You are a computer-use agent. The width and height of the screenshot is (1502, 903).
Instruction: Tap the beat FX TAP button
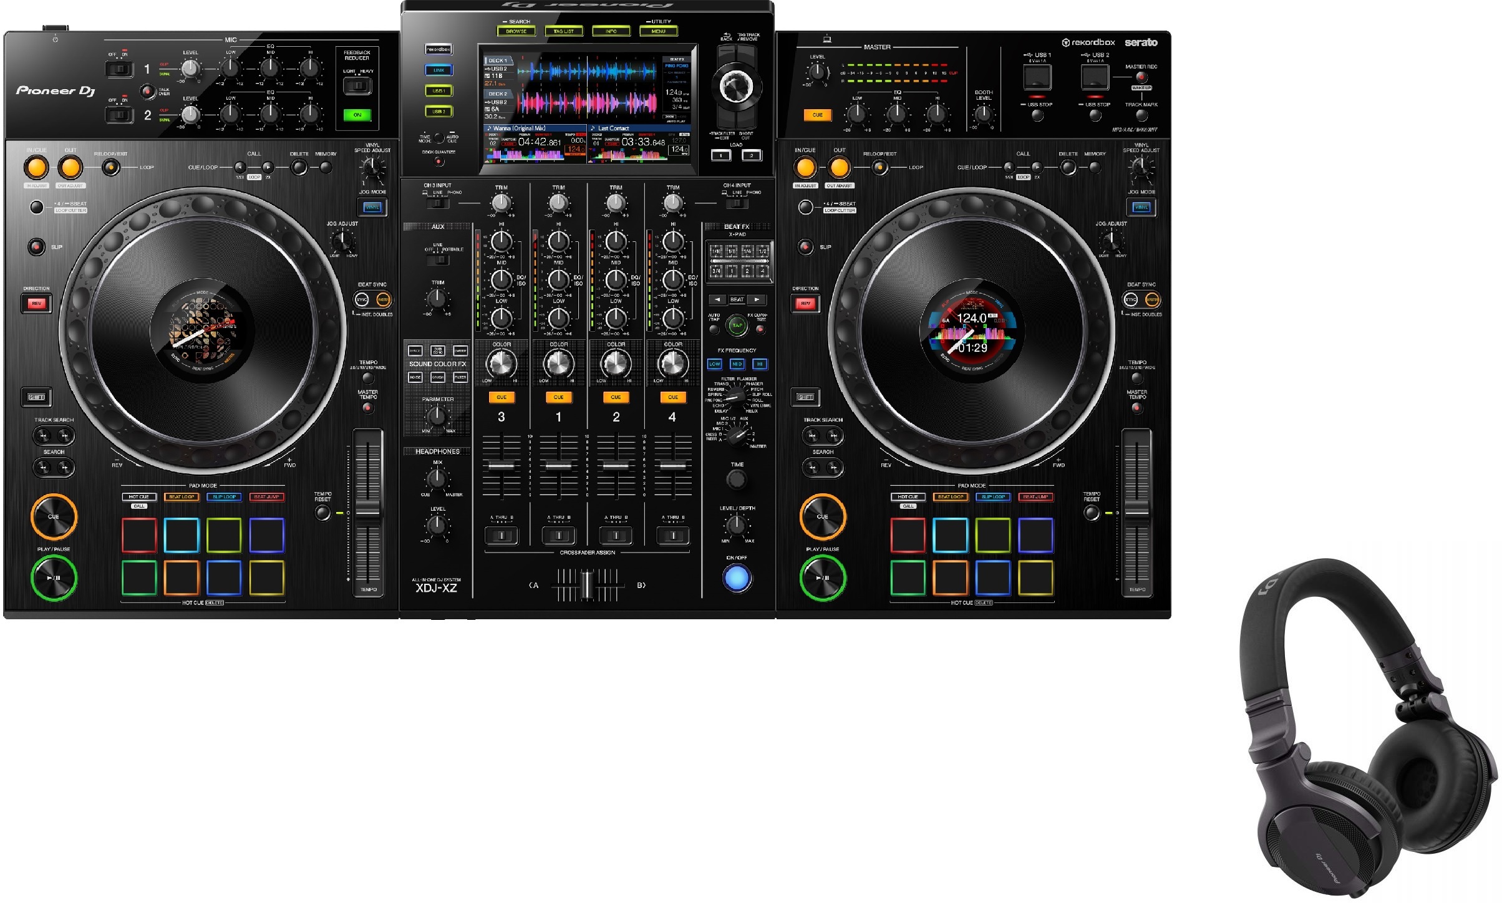737,325
